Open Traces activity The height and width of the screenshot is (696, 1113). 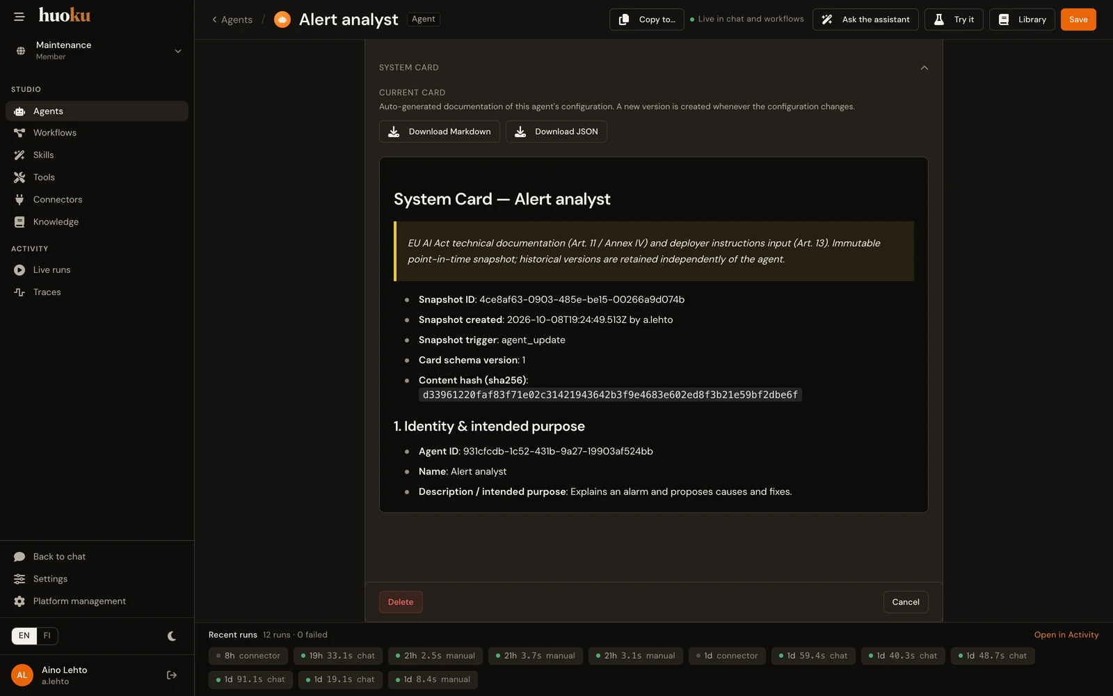(97, 292)
